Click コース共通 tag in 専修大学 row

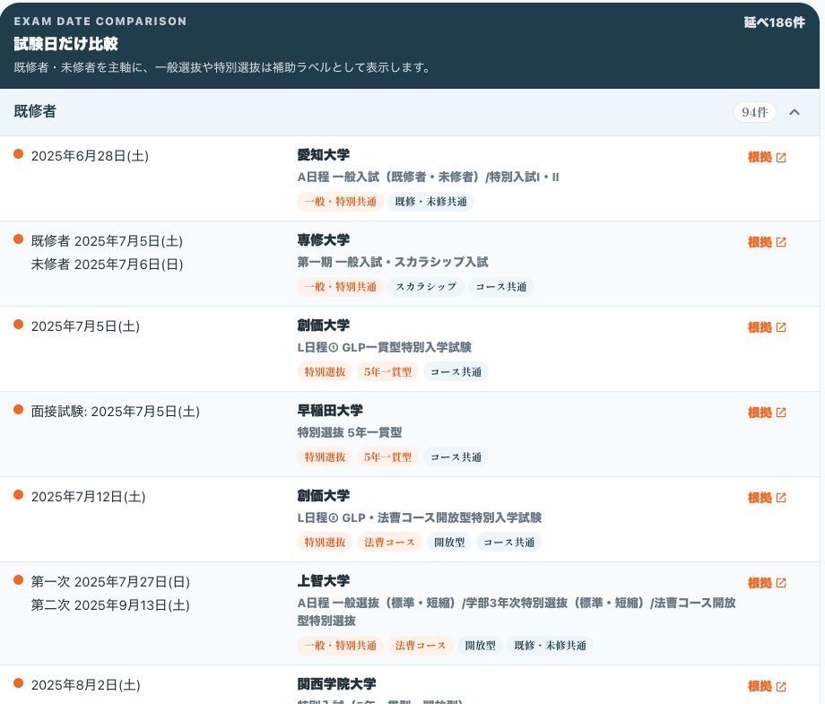pos(501,287)
